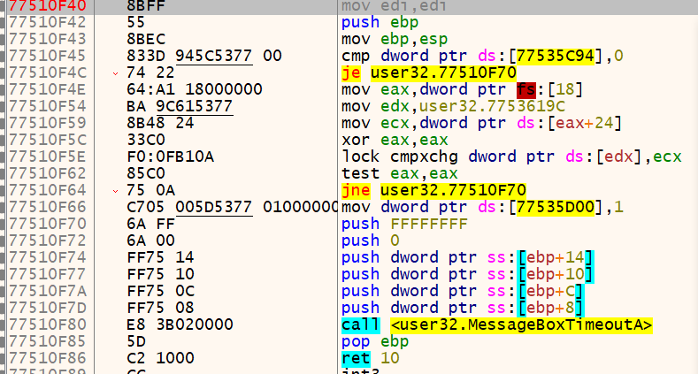Screen dimensions: 698x374
Task: Click the mov ebp,esp instruction
Action: pyautogui.click(x=395, y=39)
